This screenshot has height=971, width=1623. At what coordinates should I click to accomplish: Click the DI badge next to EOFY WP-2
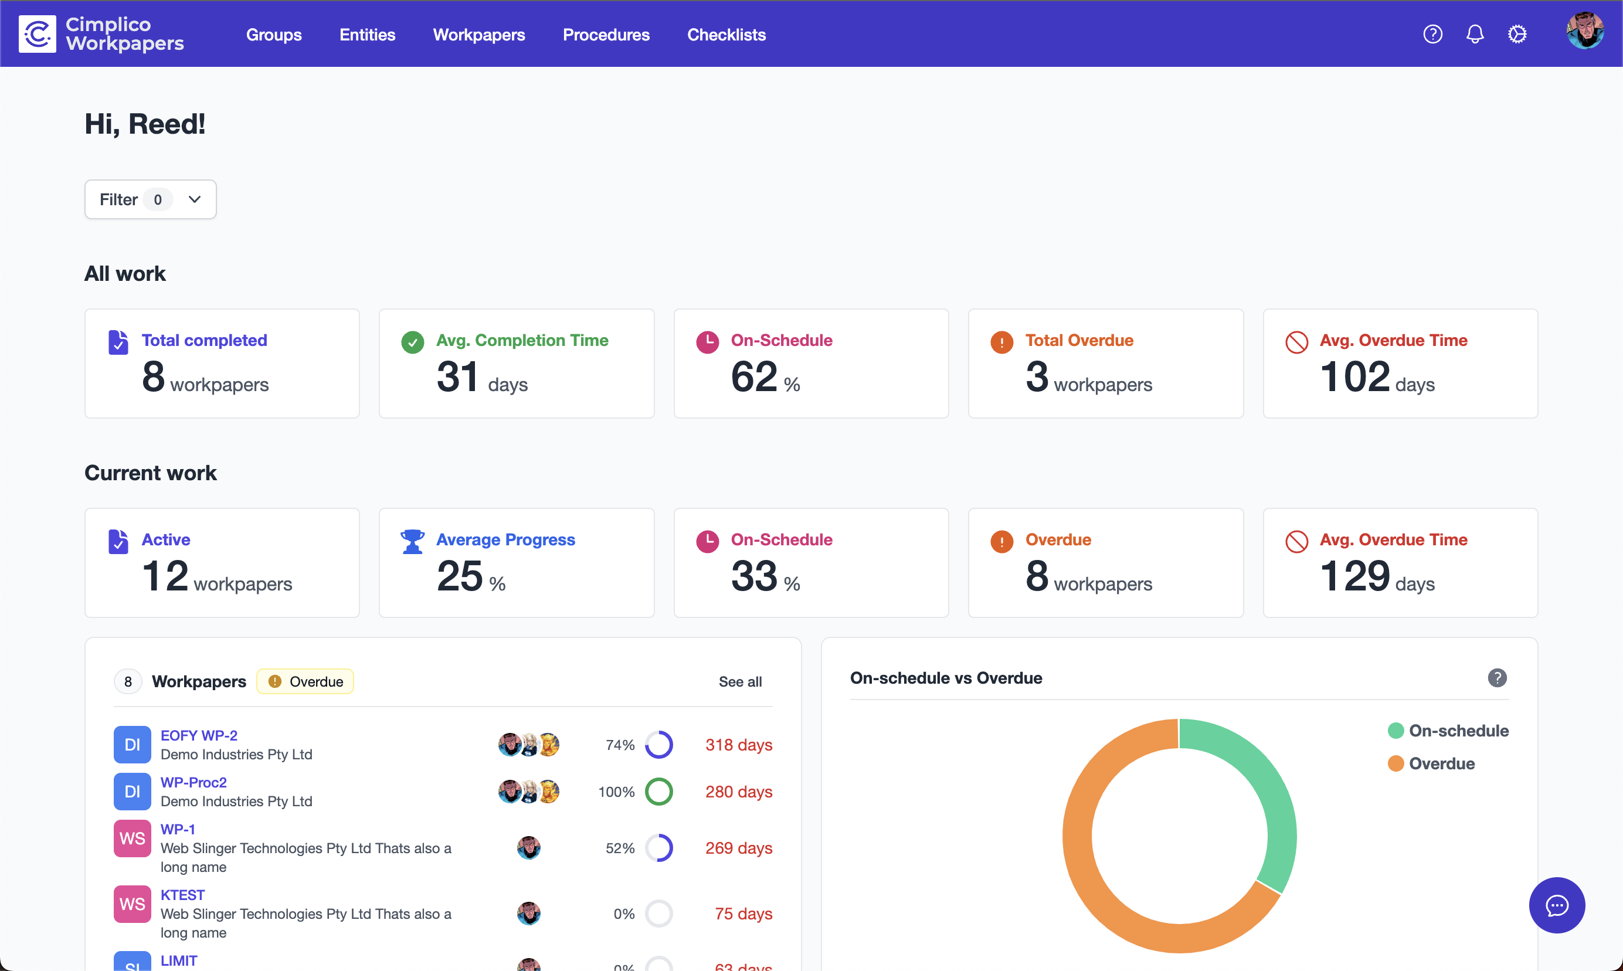(x=132, y=745)
